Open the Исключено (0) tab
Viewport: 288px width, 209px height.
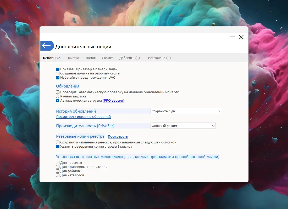[x=159, y=58]
